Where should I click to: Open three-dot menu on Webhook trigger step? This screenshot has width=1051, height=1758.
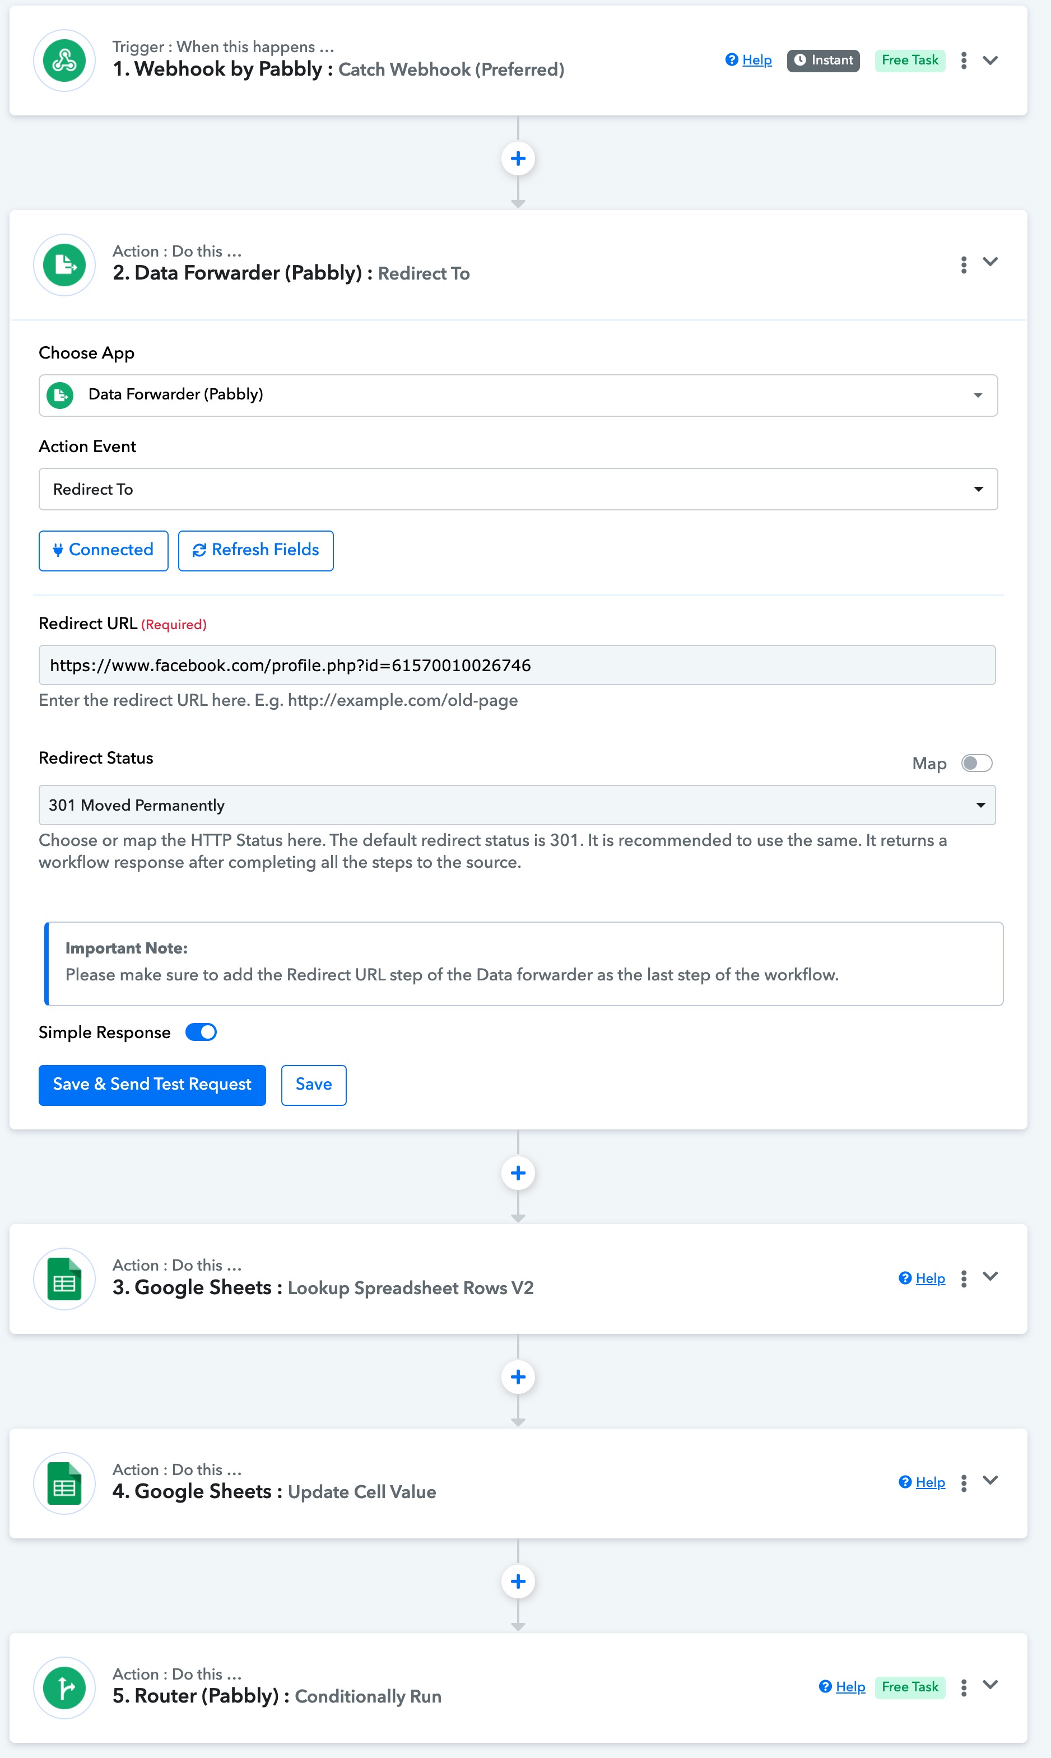pos(963,60)
